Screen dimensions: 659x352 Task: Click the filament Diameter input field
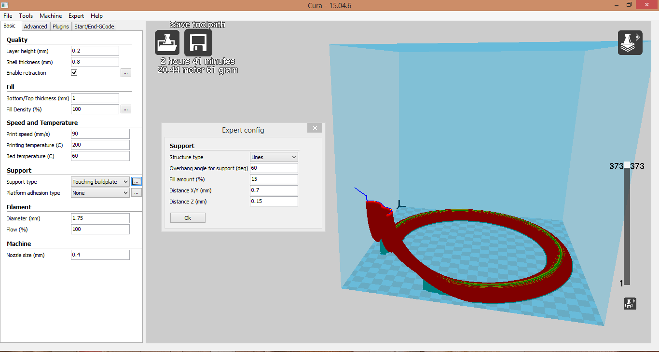100,218
